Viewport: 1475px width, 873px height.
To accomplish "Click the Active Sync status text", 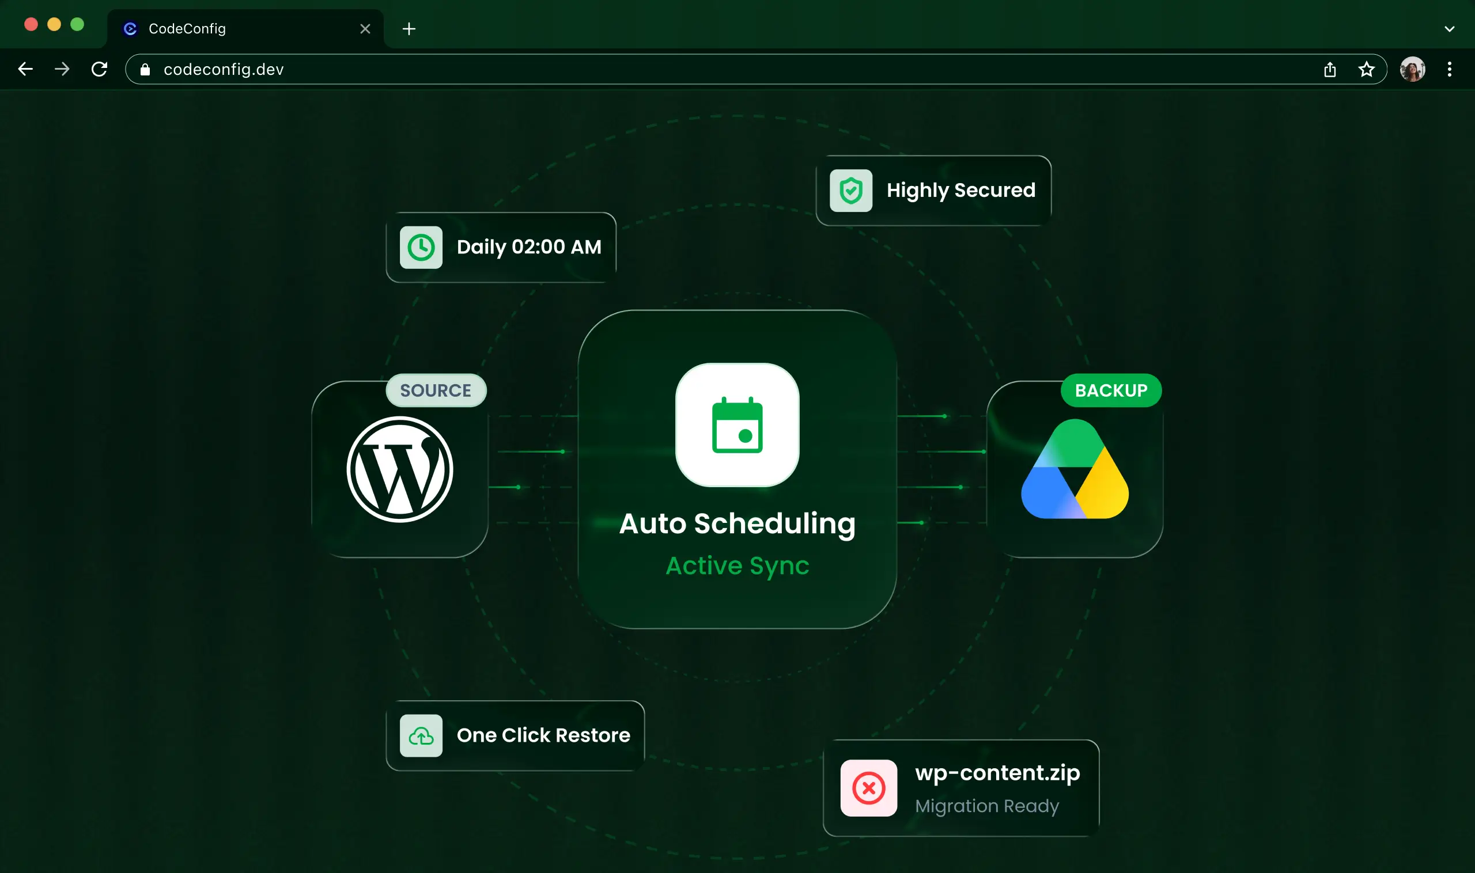I will [737, 566].
